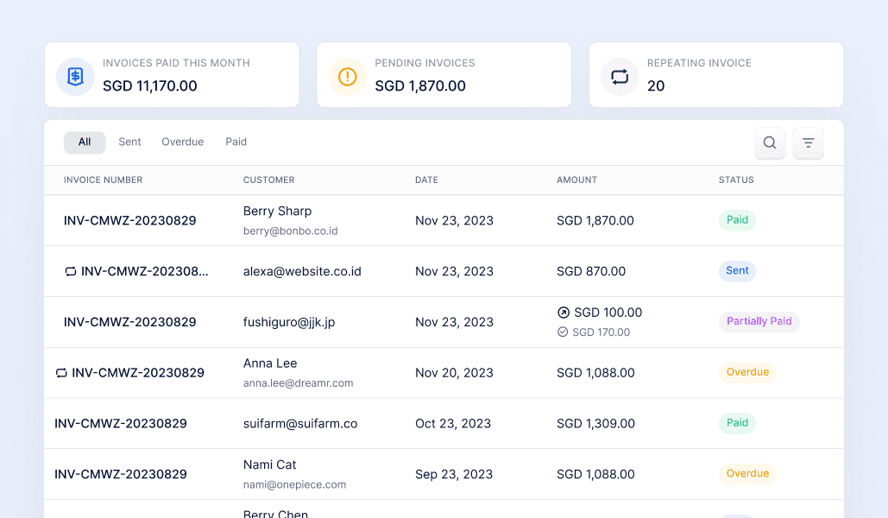Click customer alexa@website.co.id
Screen dimensions: 888x518
click(x=302, y=271)
